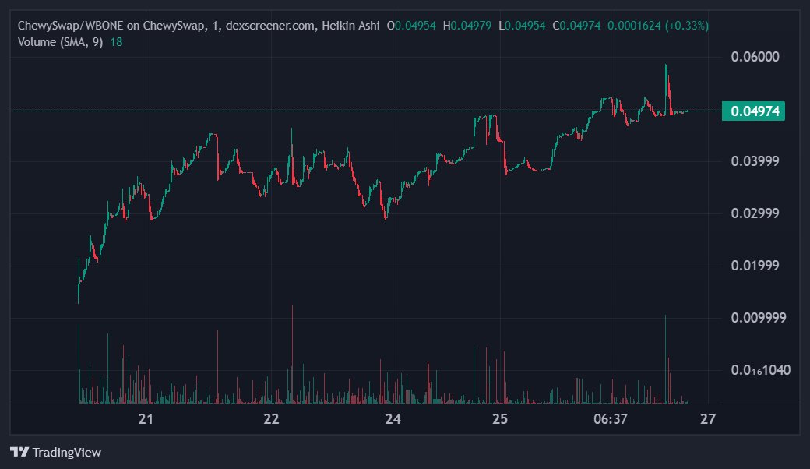Click the Heikin Ashi label
810x469 pixels.
coord(350,26)
